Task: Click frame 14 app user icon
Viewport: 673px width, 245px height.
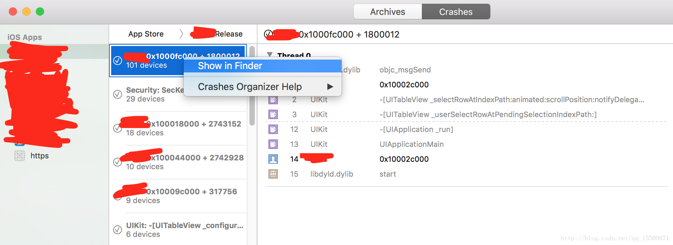Action: 273,159
